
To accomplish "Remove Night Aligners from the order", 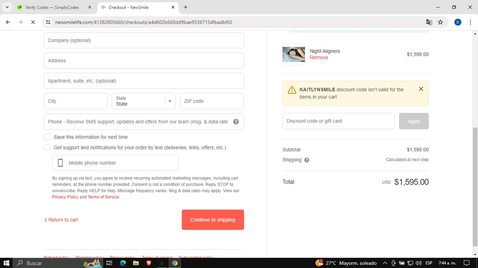I will (x=319, y=58).
